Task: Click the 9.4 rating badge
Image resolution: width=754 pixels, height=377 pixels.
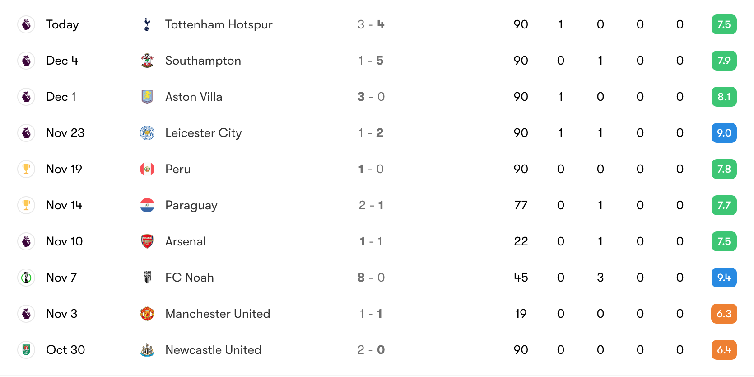Action: click(724, 278)
